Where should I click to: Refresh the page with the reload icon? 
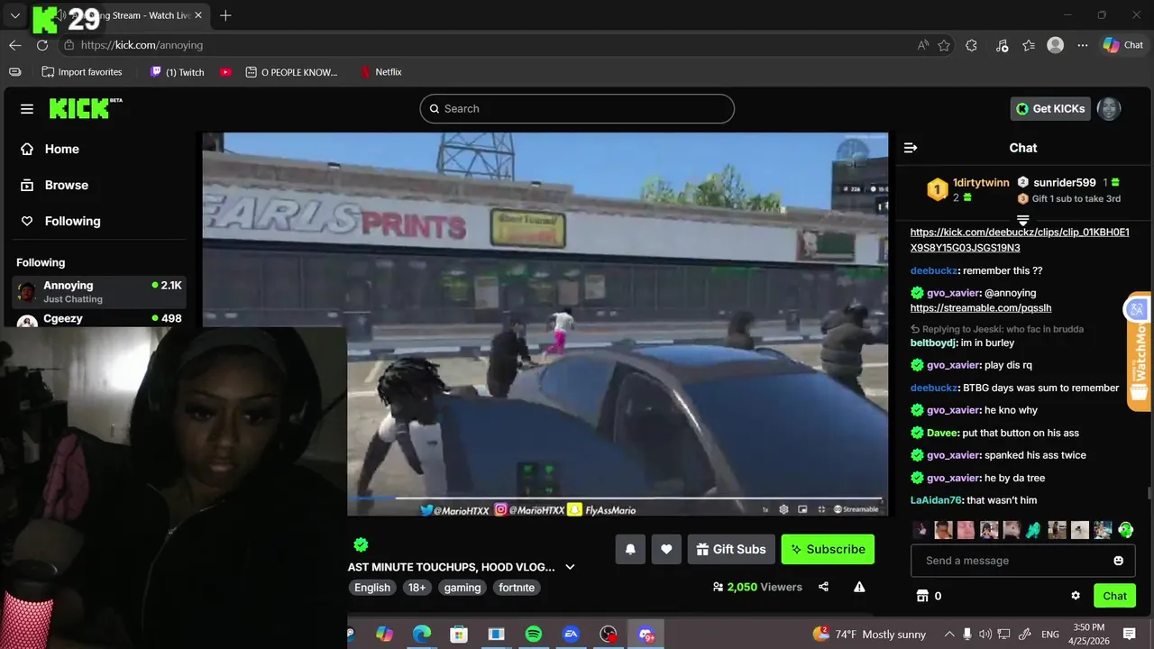pos(42,45)
